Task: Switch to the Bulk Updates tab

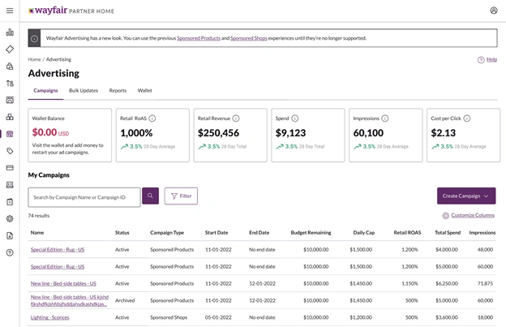Action: [x=84, y=91]
